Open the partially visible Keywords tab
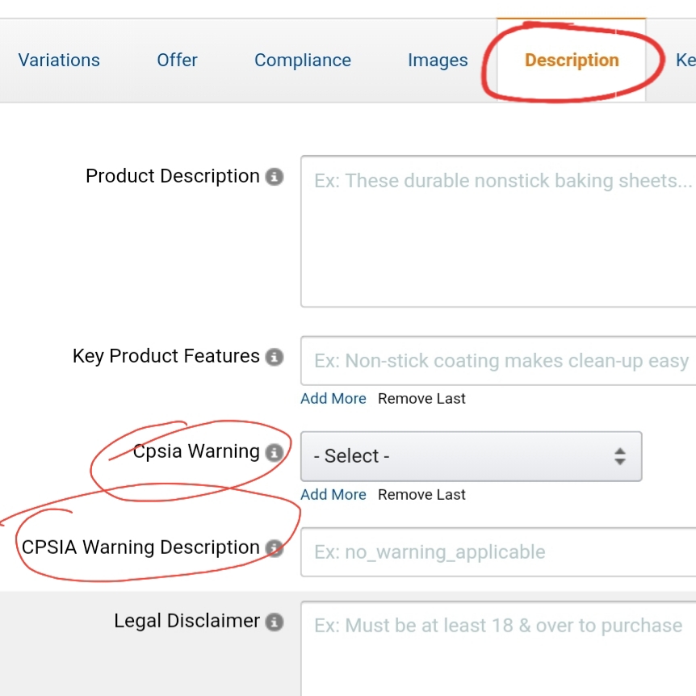This screenshot has height=696, width=696. point(684,61)
